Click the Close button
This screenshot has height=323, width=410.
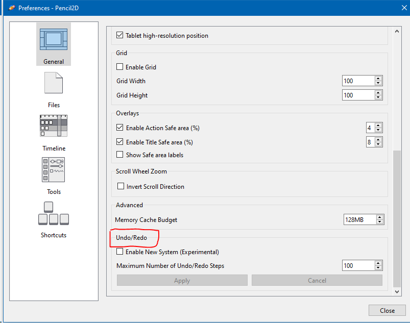tap(387, 310)
